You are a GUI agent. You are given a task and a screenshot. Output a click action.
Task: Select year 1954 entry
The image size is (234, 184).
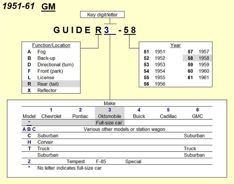[154, 71]
